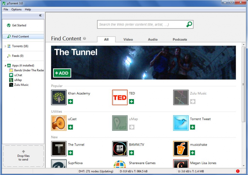Collapse the sidebar with double chevron
Screen dimensions: 248x175
pyautogui.click(x=40, y=15)
